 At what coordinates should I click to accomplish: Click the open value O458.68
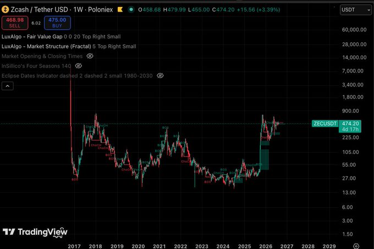[x=150, y=10]
